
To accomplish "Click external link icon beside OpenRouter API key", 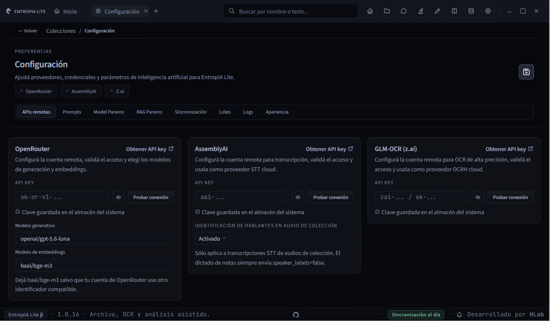I will pyautogui.click(x=171, y=149).
